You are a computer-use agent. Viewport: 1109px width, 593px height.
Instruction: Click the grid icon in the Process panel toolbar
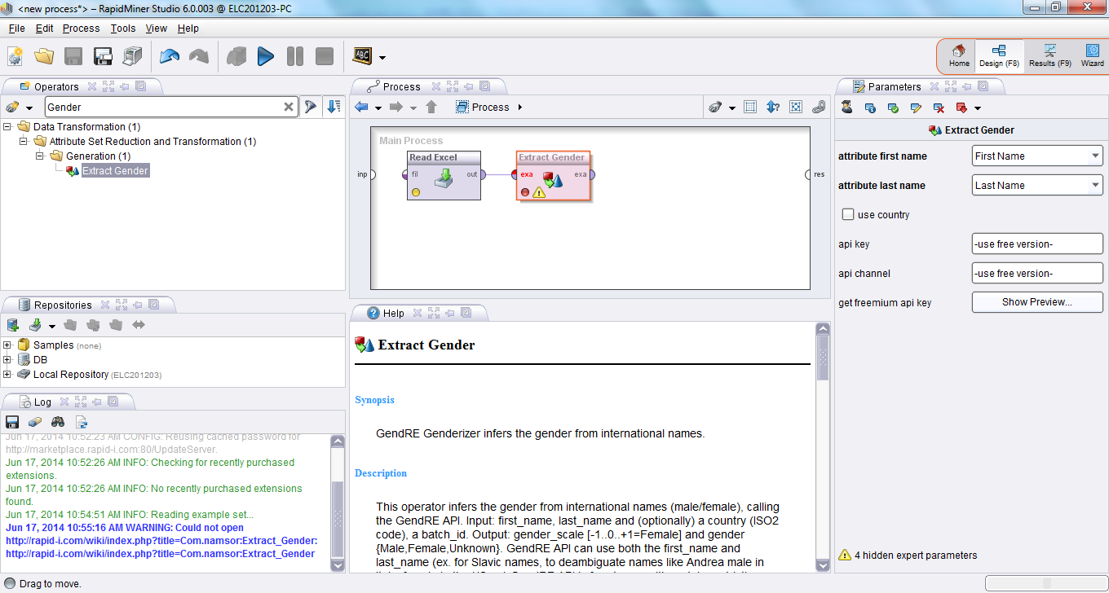pyautogui.click(x=750, y=107)
